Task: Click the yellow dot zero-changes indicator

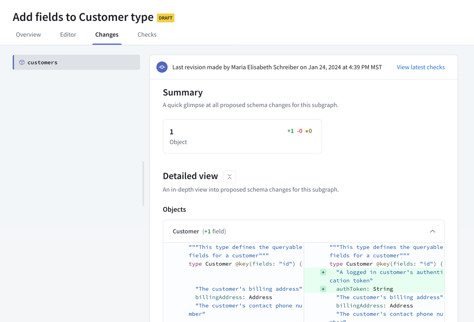Action: click(x=309, y=131)
